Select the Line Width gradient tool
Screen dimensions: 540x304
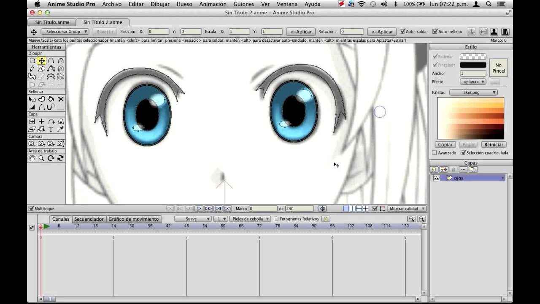point(32,107)
